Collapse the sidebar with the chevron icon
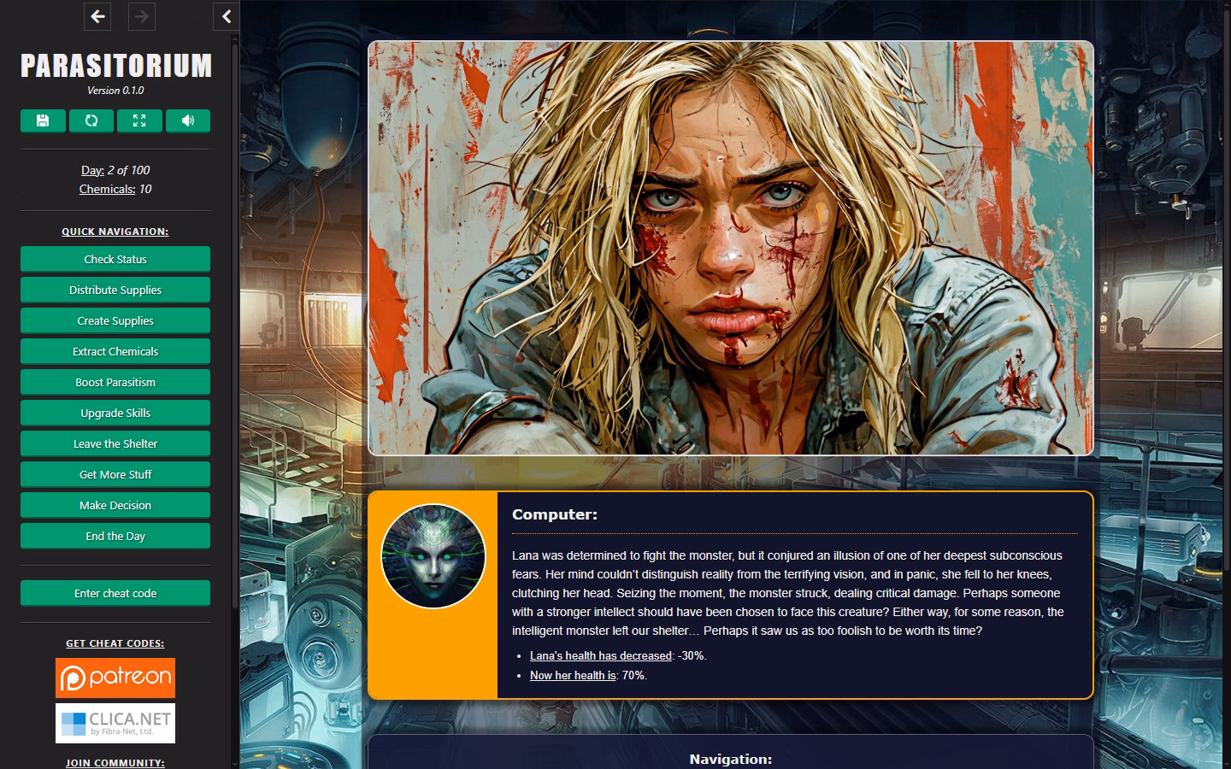 [x=227, y=16]
